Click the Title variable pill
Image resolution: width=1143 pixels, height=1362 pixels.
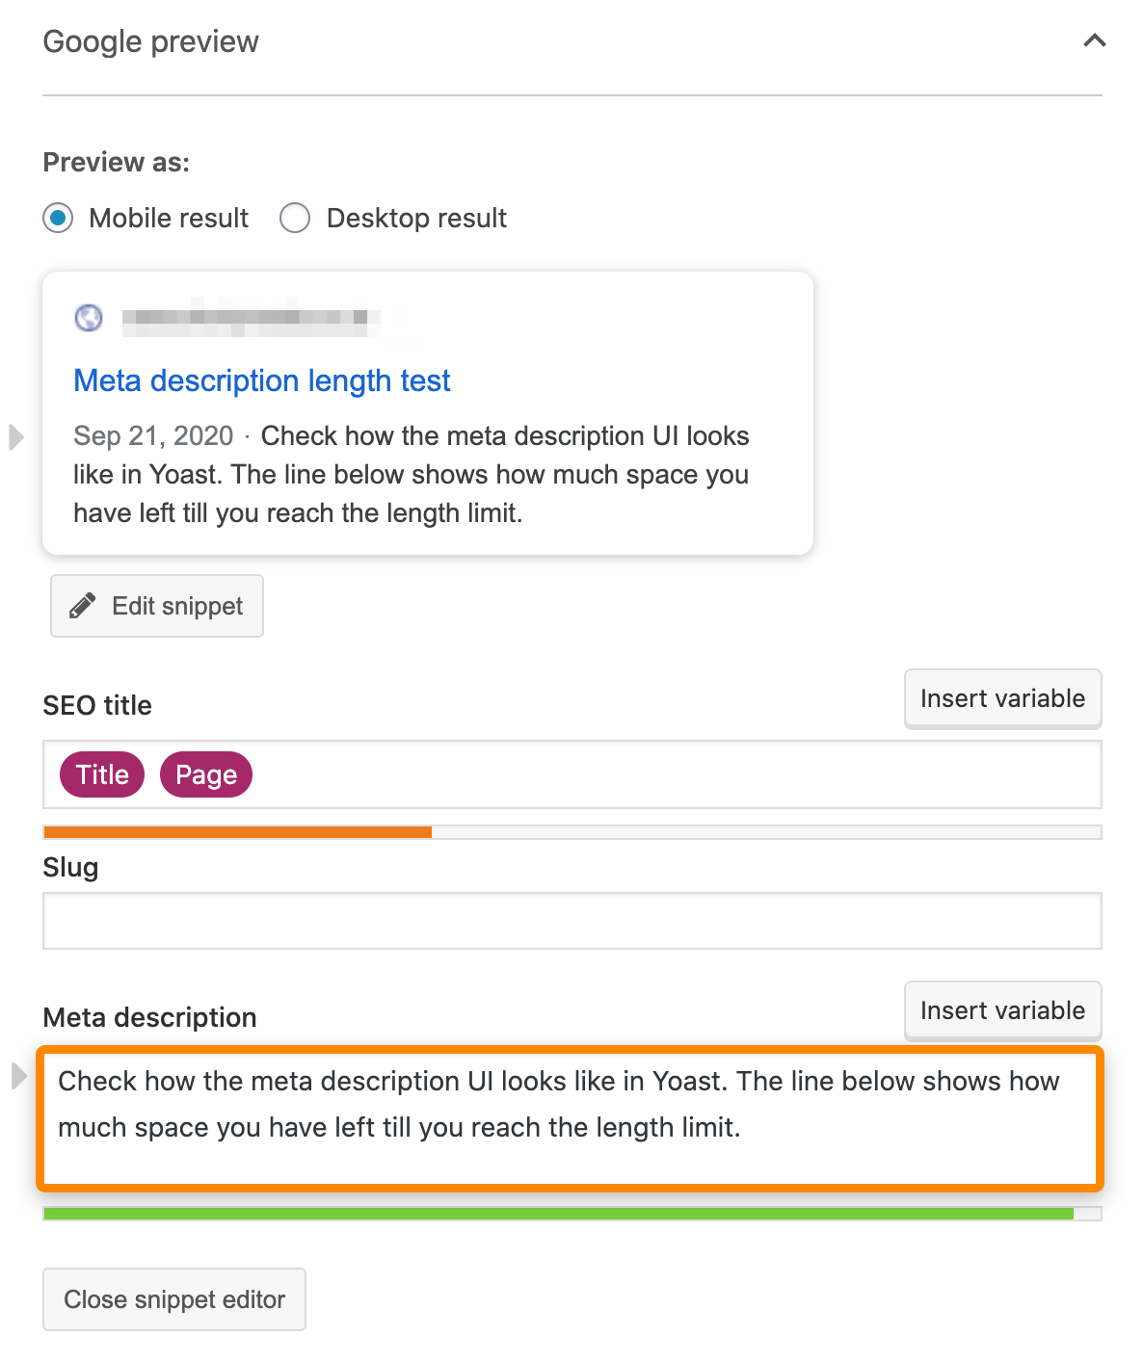(x=100, y=773)
